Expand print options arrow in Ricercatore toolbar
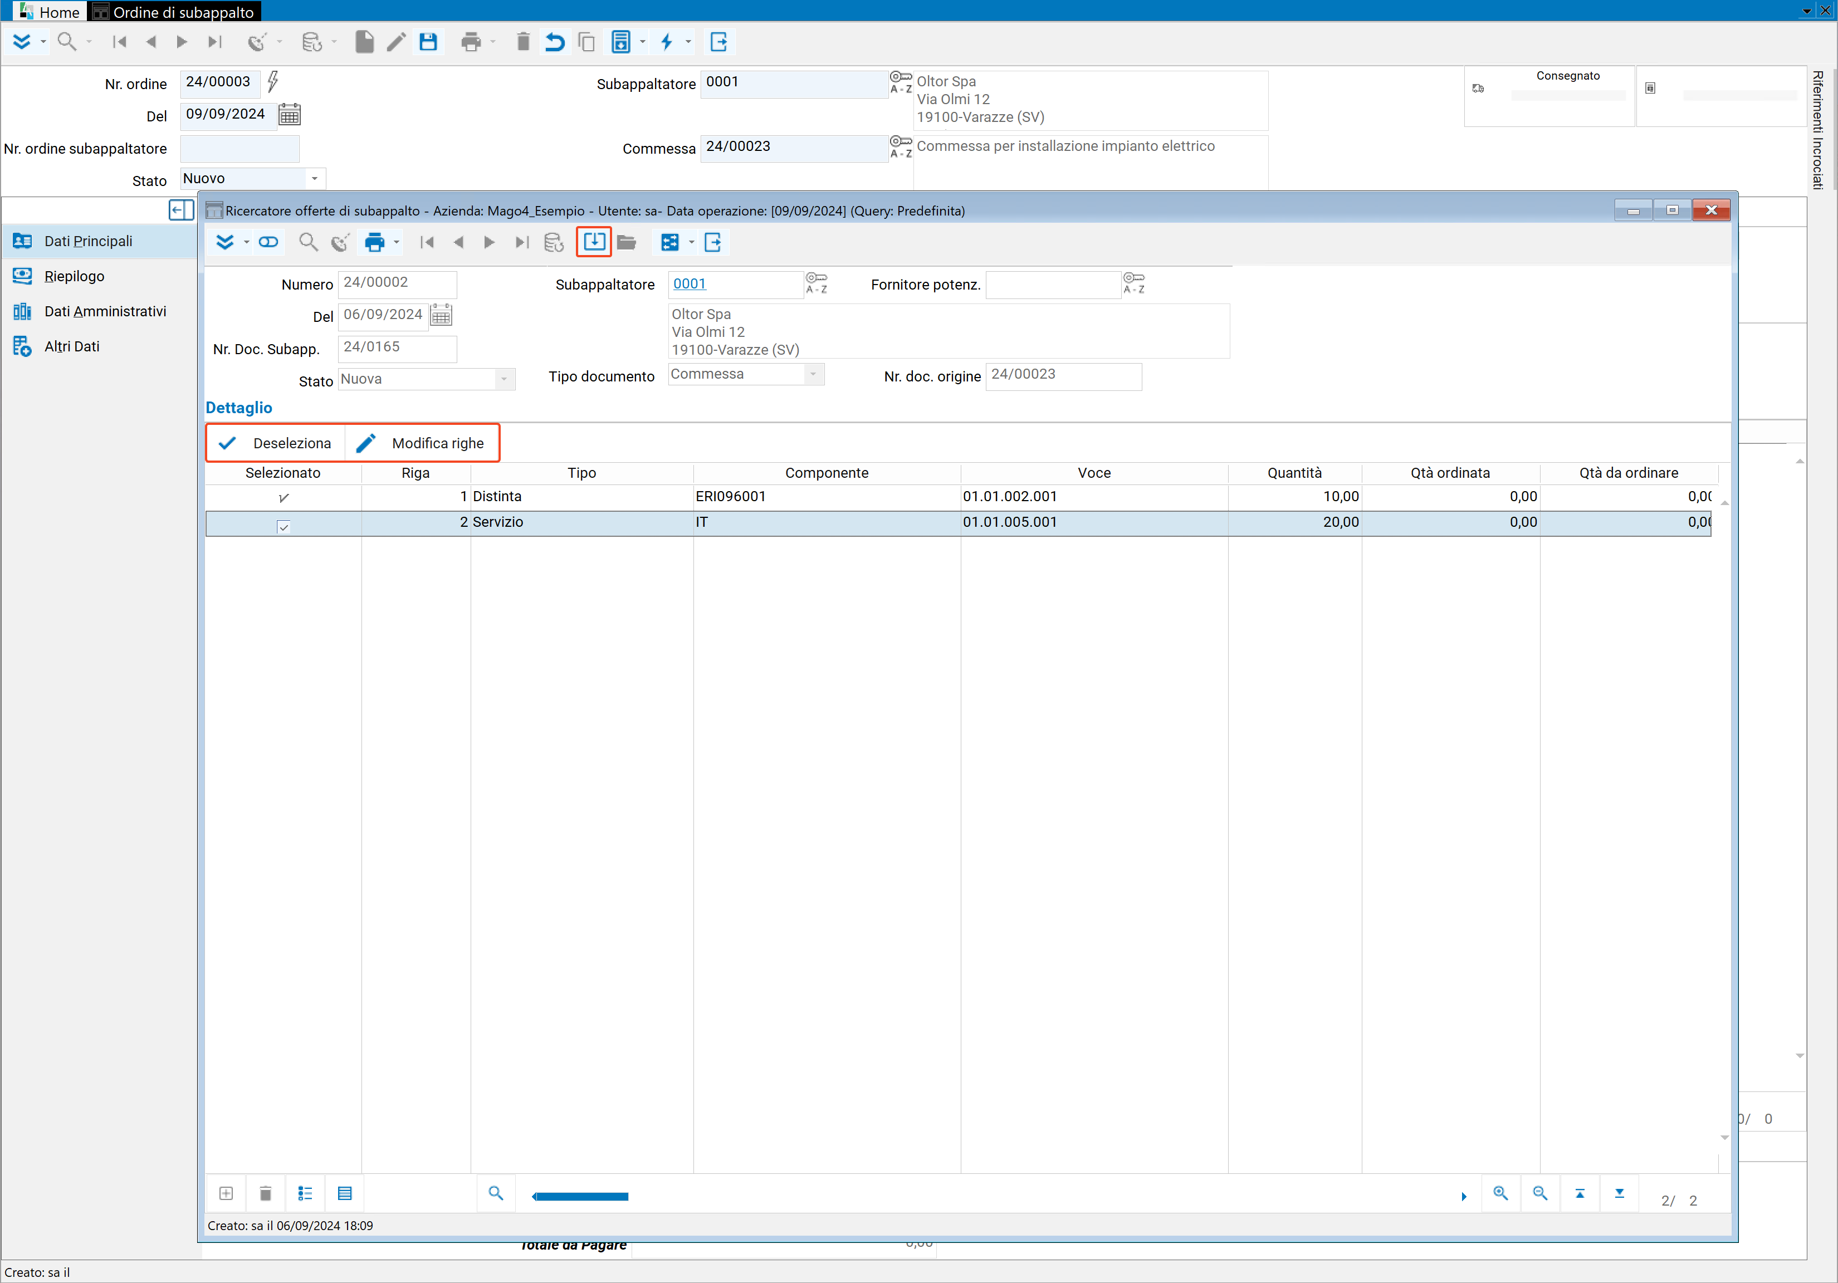 click(396, 242)
